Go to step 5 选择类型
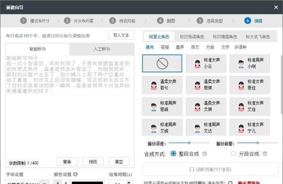This screenshot has width=283, height=184. click(210, 21)
